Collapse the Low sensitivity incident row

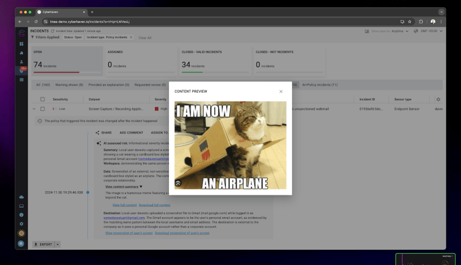tap(34, 109)
